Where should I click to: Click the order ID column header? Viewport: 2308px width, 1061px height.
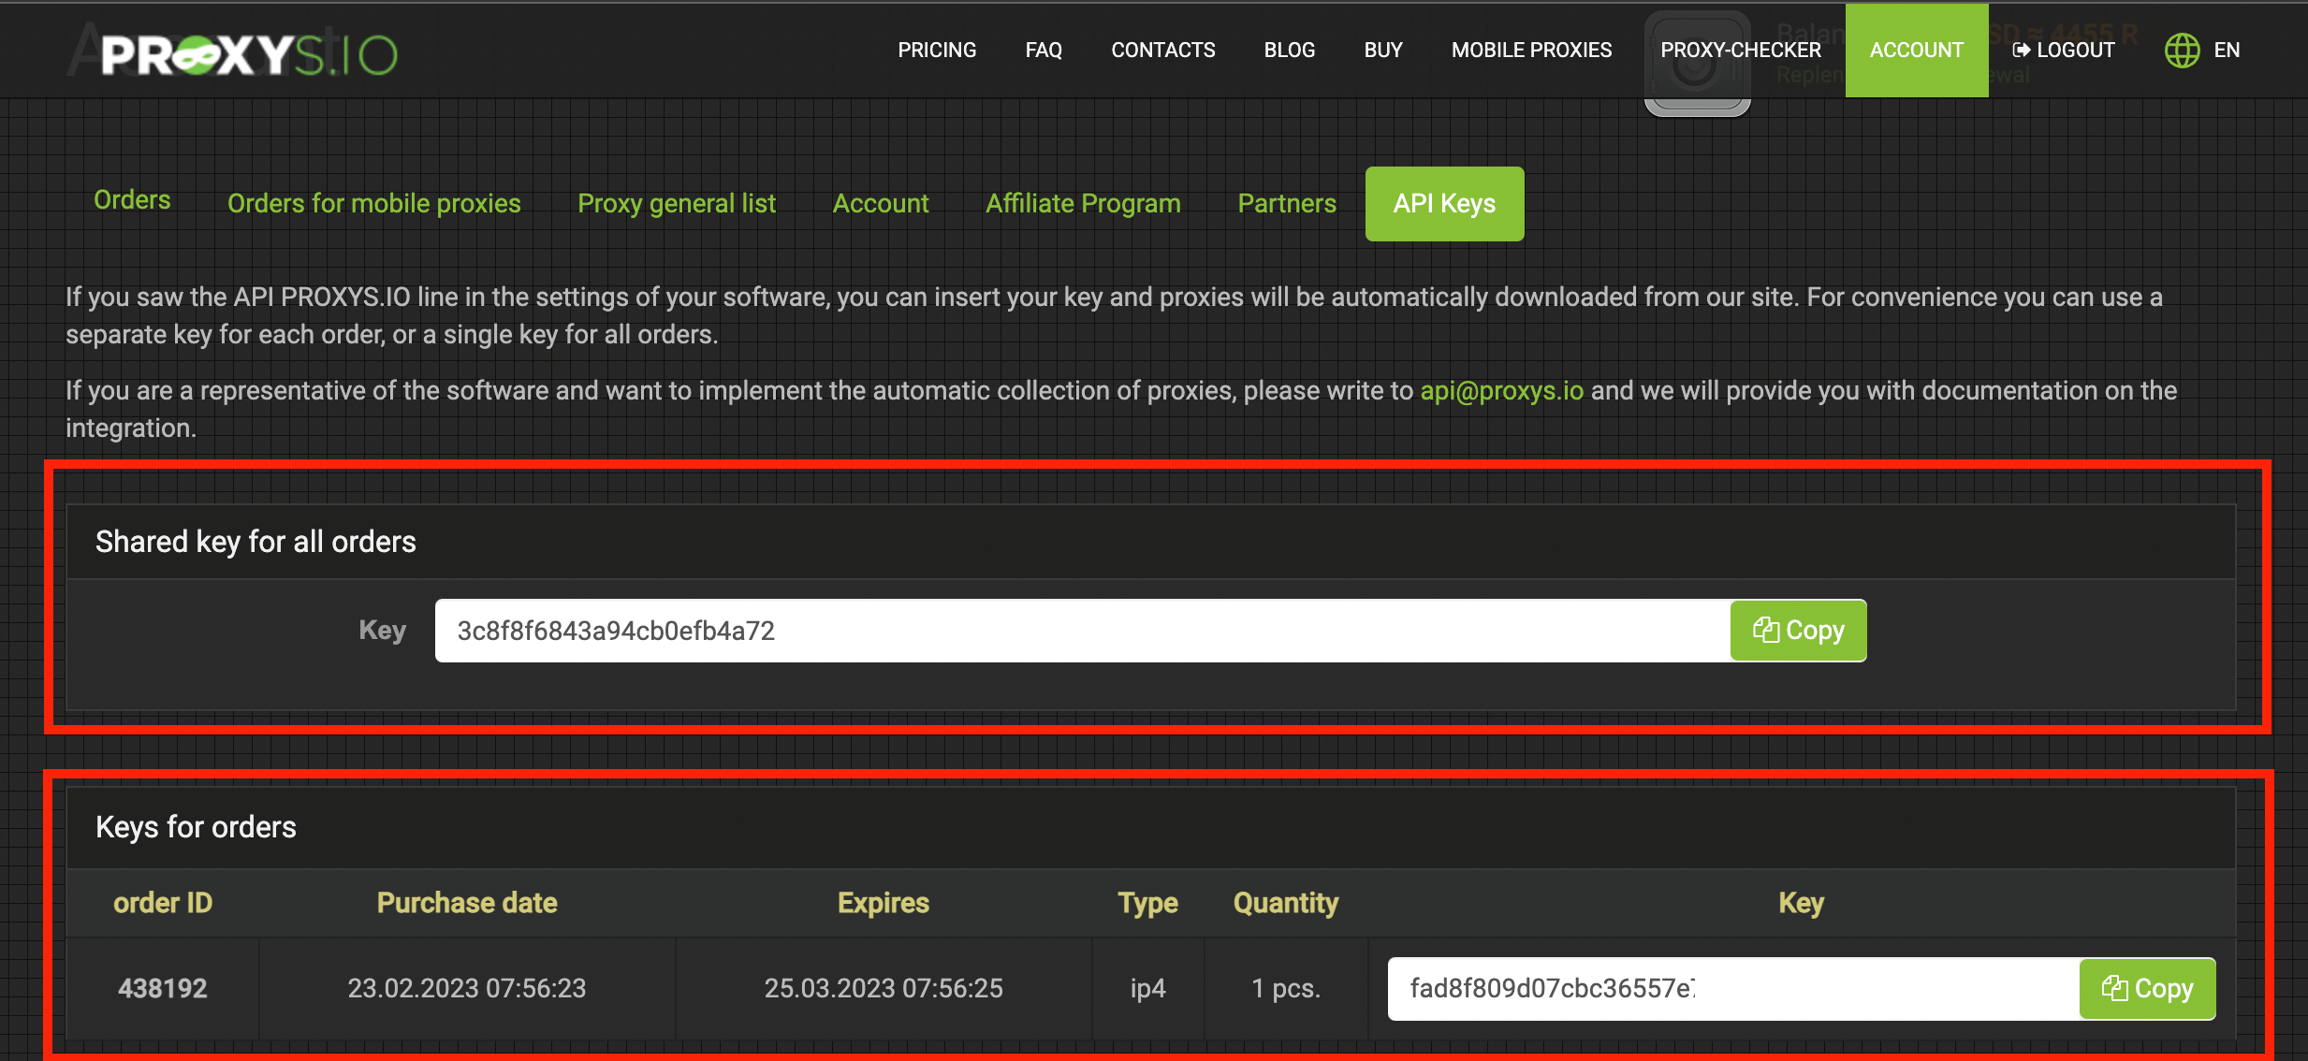(163, 903)
